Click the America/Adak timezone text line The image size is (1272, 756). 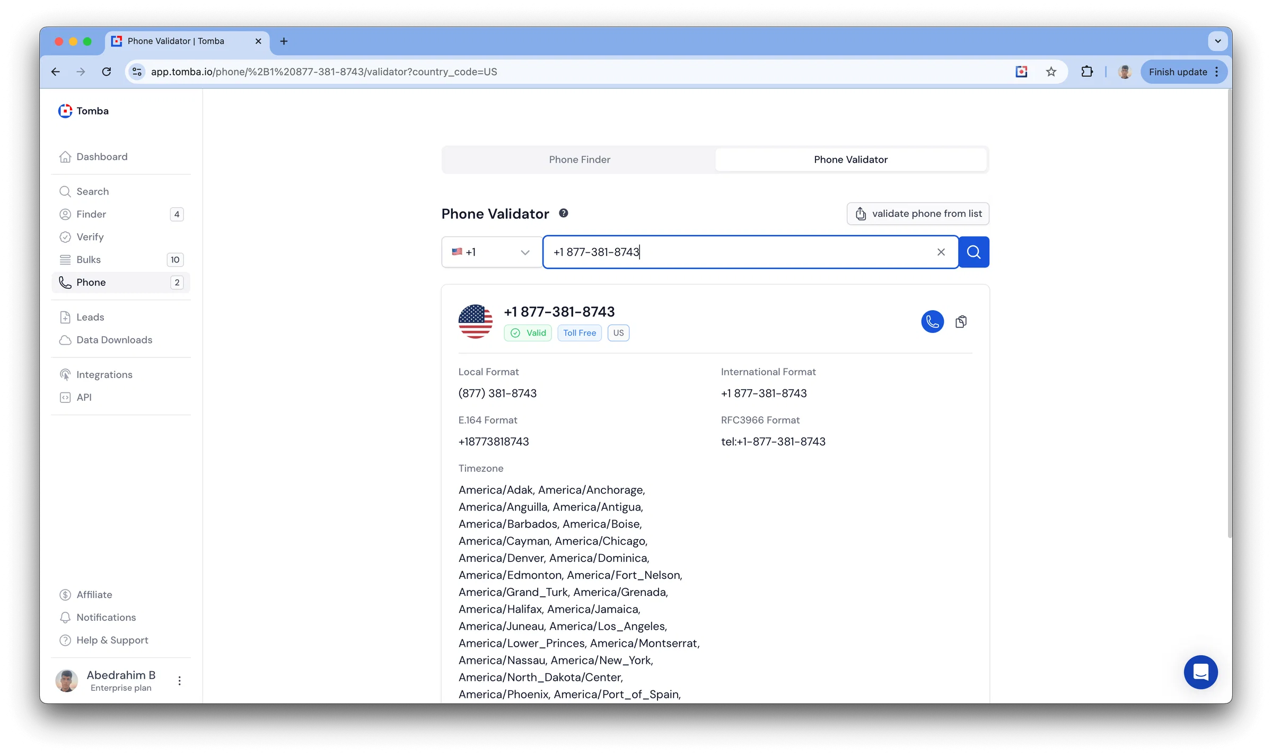[x=552, y=490]
